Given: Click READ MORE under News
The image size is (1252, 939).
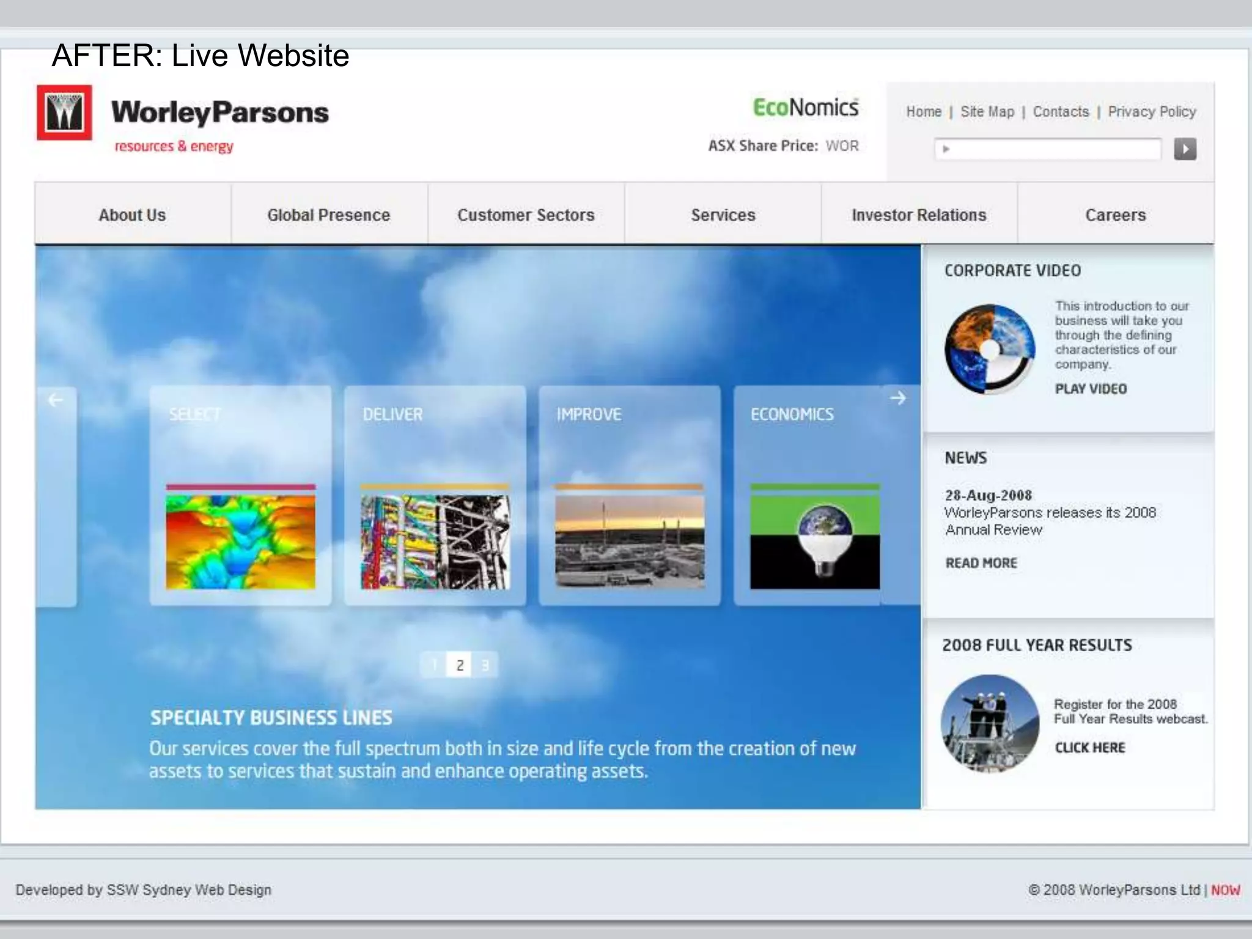Looking at the screenshot, I should tap(981, 563).
